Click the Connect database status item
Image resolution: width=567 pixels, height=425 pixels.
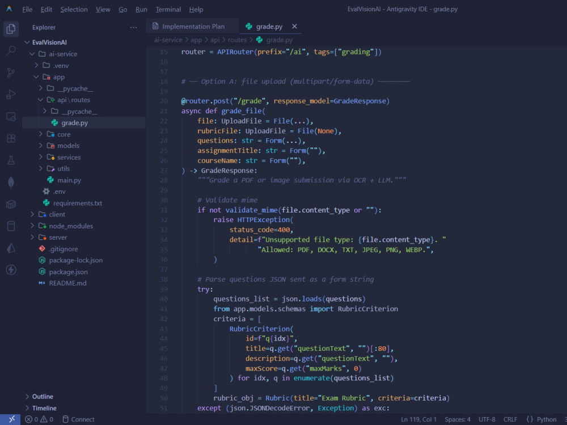coord(78,419)
